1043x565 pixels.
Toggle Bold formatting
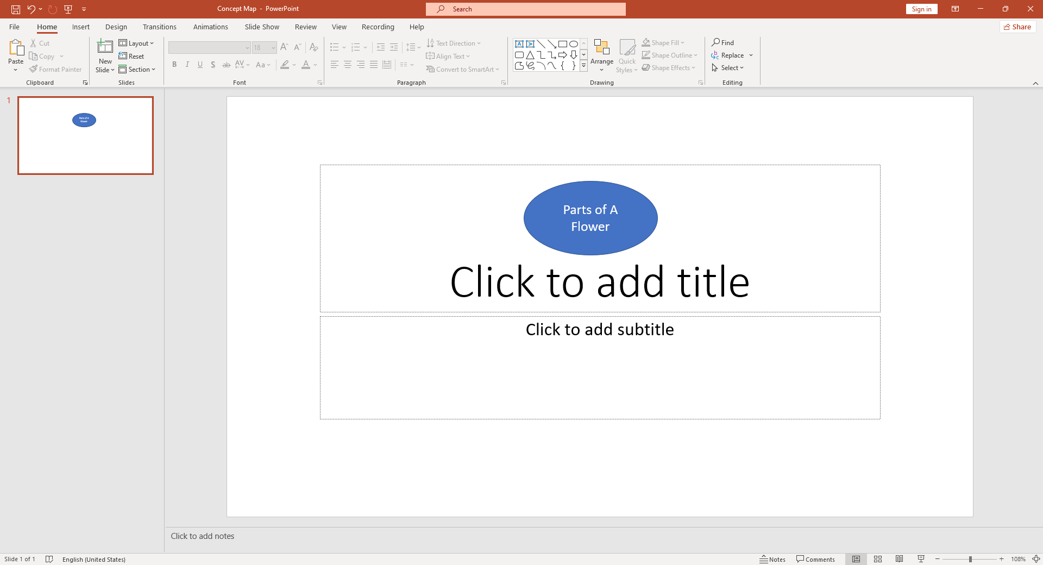pos(174,65)
